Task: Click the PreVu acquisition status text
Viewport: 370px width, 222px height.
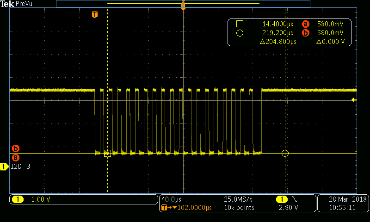Action: click(24, 4)
